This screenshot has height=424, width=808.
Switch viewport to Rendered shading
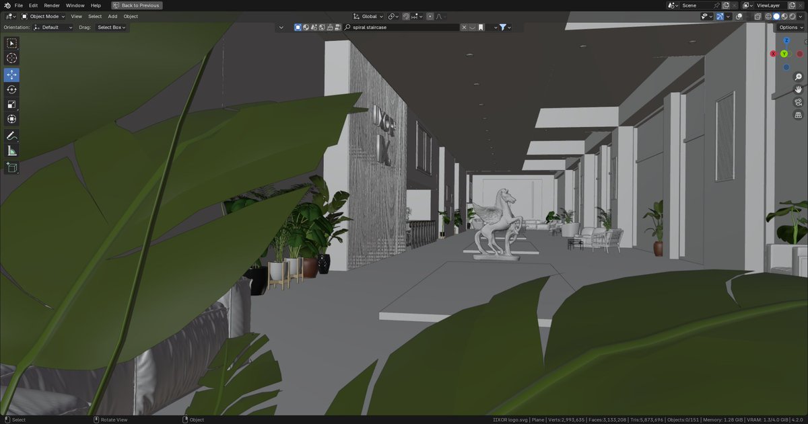[793, 16]
